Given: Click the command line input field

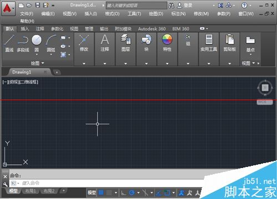Looking at the screenshot, I should [x=107, y=184].
